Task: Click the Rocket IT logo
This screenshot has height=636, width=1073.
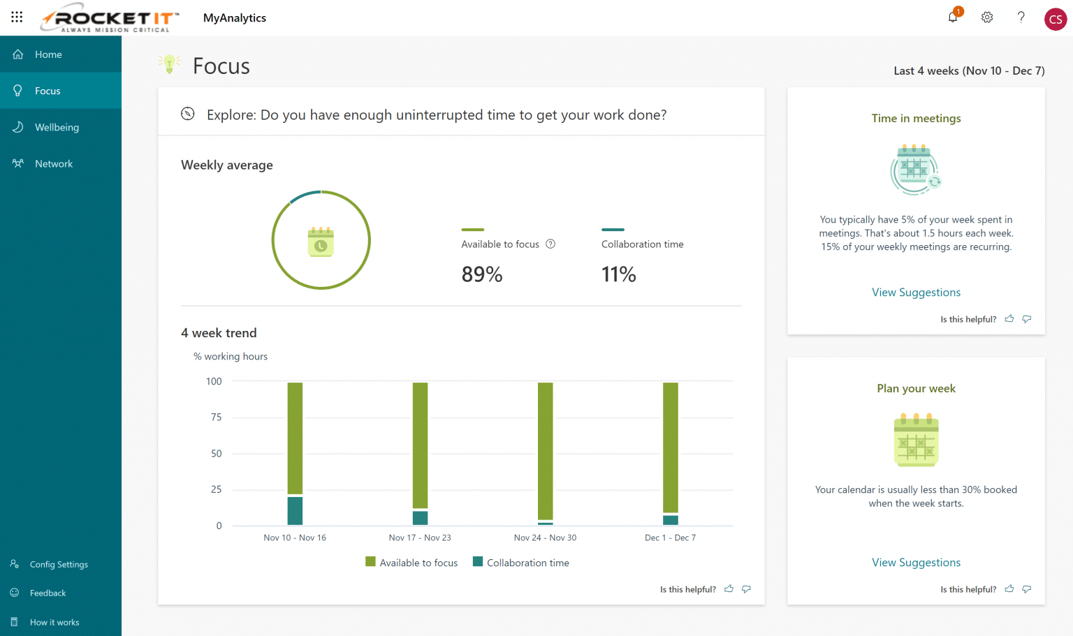Action: [x=108, y=17]
